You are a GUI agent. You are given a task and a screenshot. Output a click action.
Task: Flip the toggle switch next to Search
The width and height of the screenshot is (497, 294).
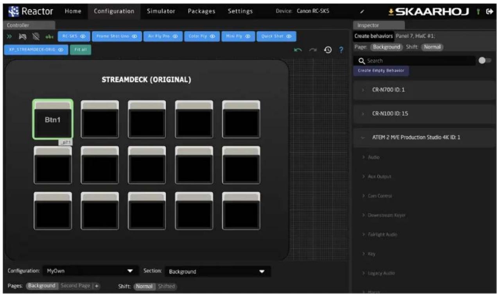tap(485, 61)
